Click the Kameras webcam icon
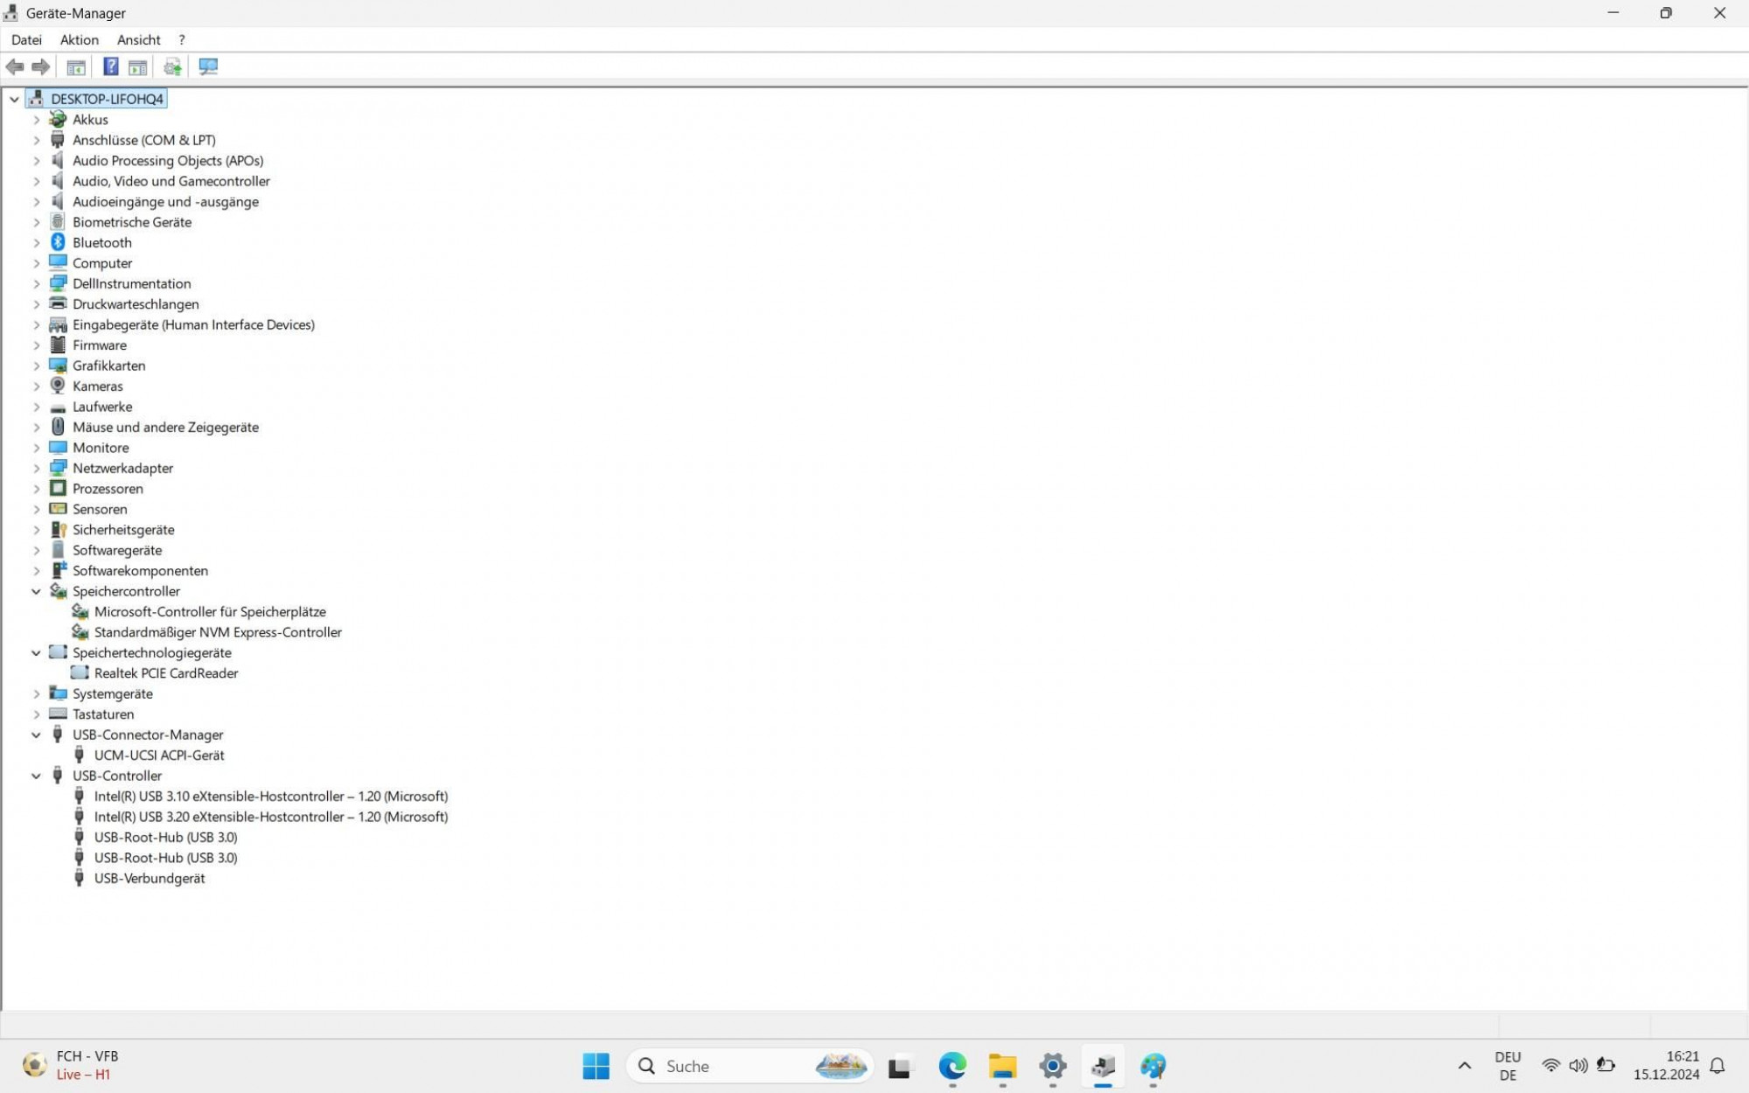The image size is (1749, 1093). (58, 386)
